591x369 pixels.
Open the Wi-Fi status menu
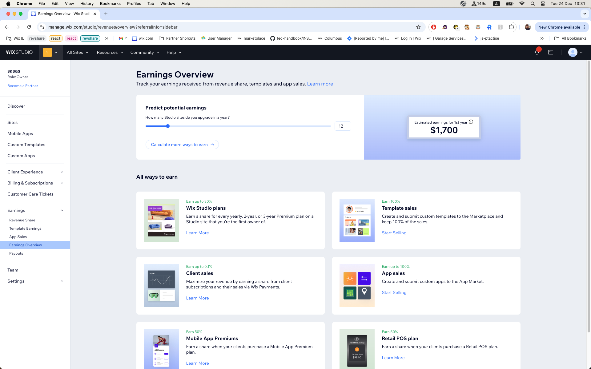(522, 4)
